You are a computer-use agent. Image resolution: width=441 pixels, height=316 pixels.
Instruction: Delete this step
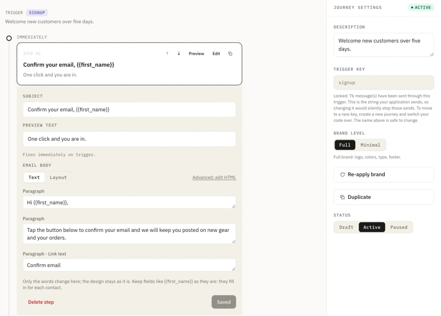(x=41, y=302)
